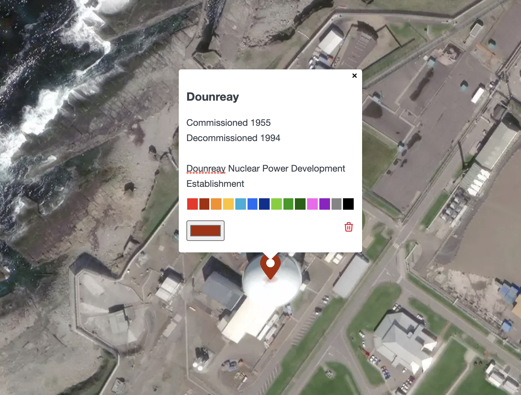Close the Dounreay popup
The height and width of the screenshot is (395, 521).
[x=354, y=75]
